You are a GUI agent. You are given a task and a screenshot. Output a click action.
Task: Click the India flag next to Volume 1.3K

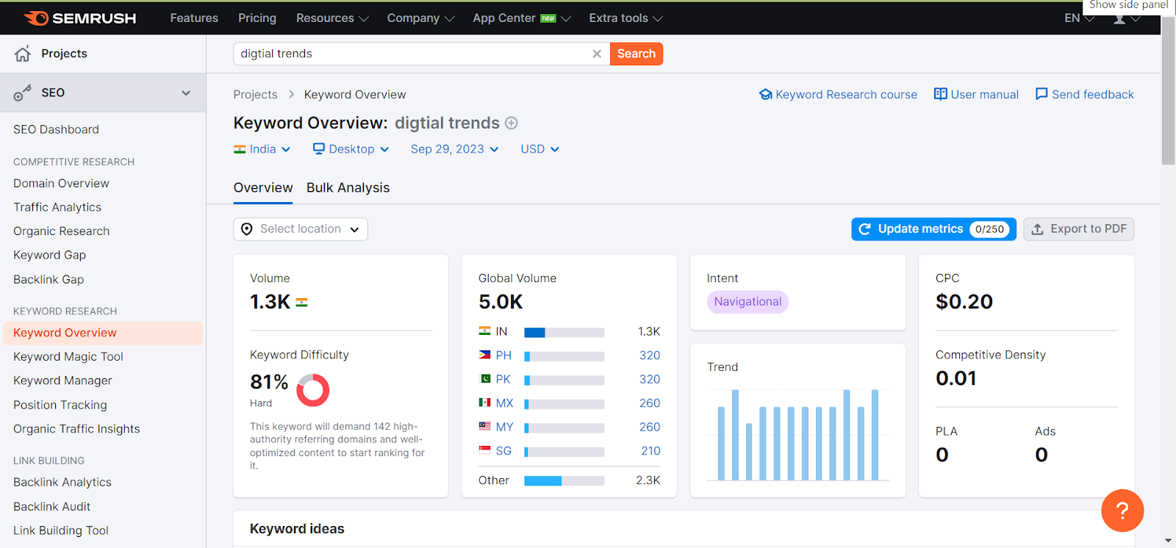[x=301, y=302]
